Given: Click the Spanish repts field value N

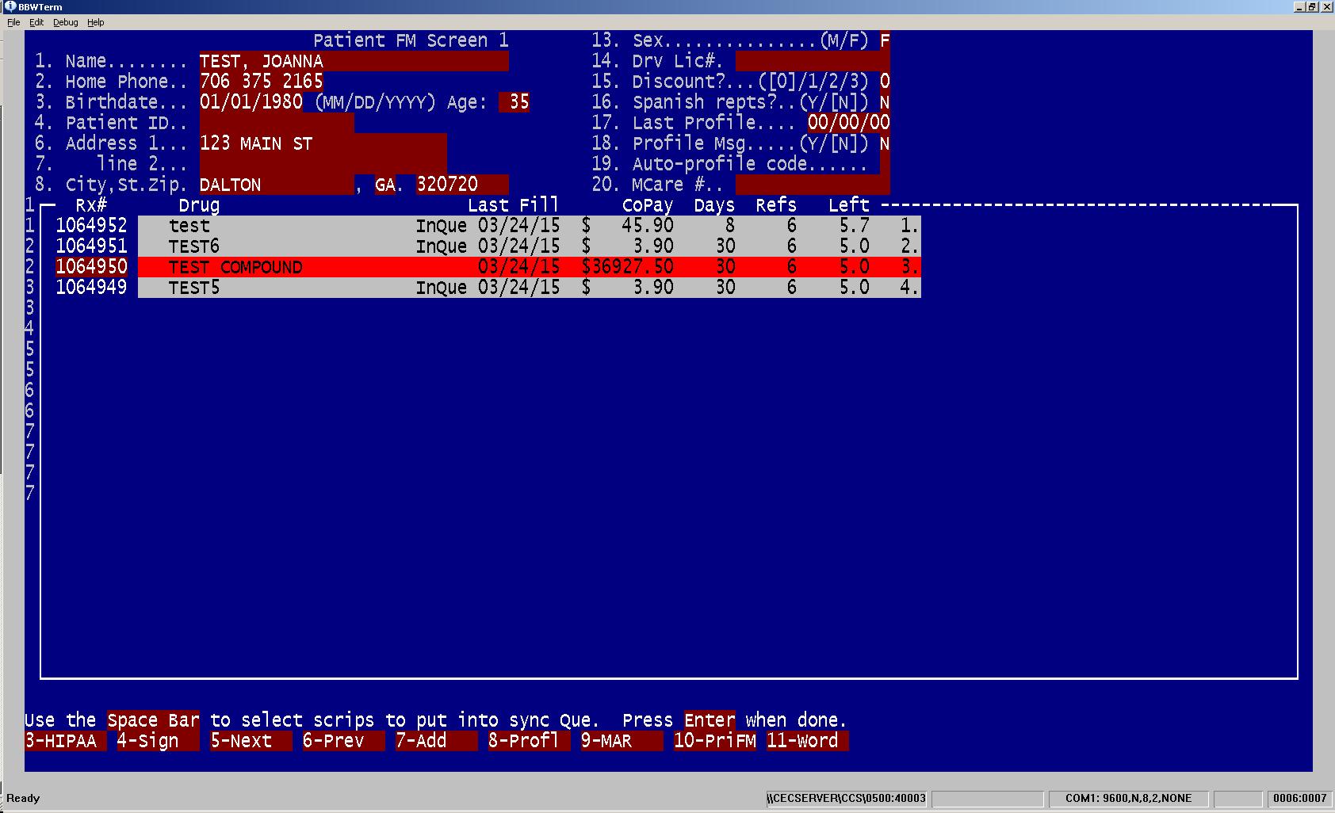Looking at the screenshot, I should [x=885, y=102].
